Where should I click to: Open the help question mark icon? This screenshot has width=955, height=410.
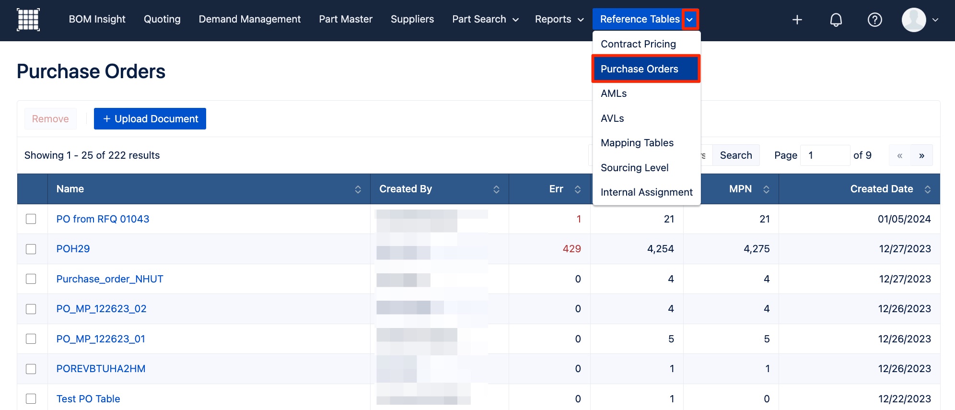pos(874,20)
